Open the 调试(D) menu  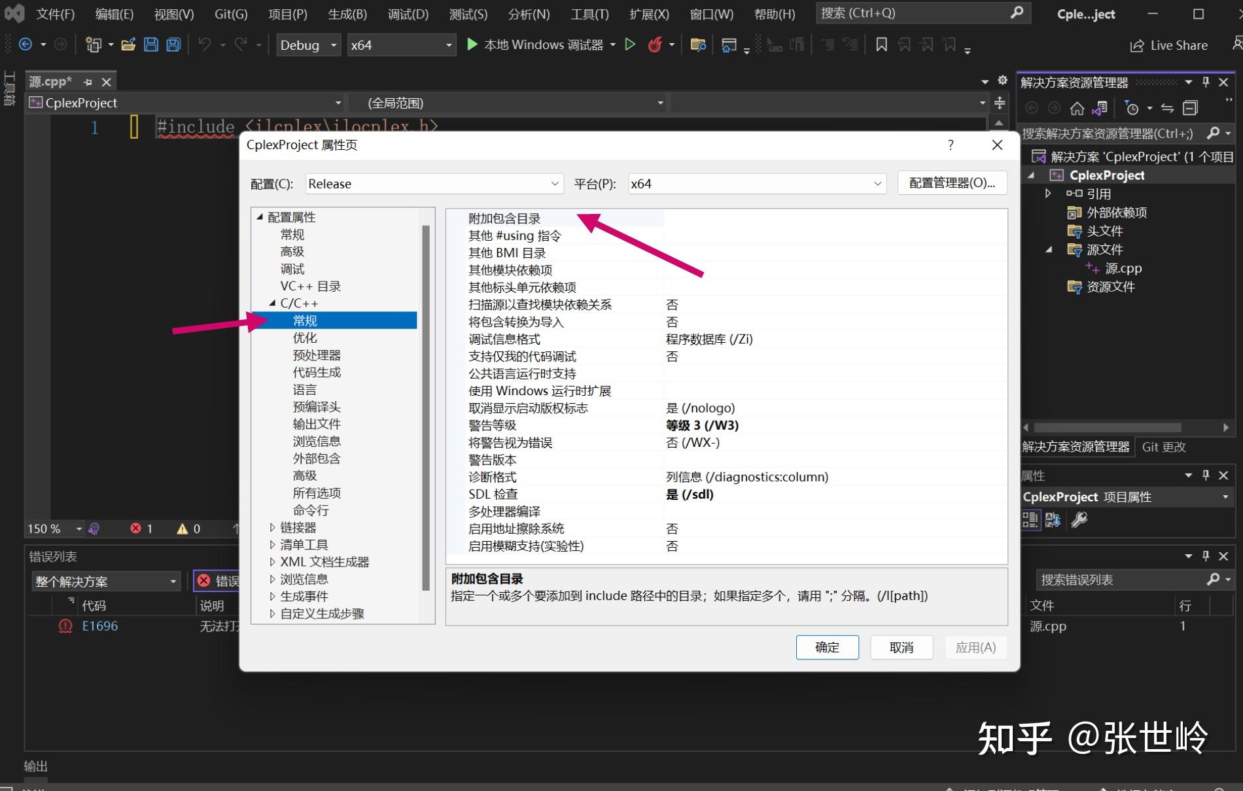(x=407, y=13)
